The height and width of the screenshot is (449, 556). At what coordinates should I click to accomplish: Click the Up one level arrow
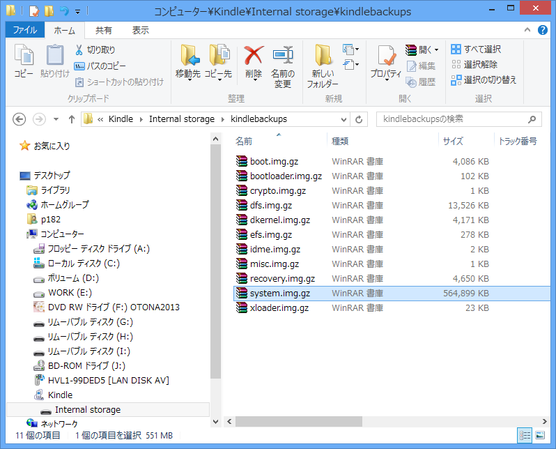click(72, 119)
